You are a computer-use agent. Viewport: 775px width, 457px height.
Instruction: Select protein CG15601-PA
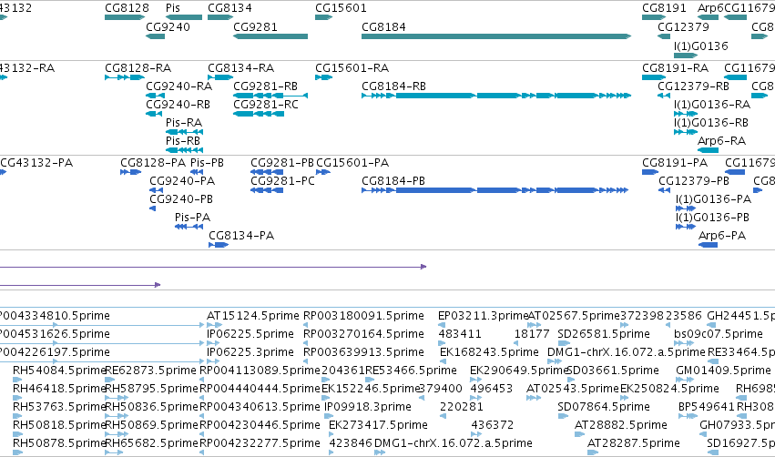352,163
